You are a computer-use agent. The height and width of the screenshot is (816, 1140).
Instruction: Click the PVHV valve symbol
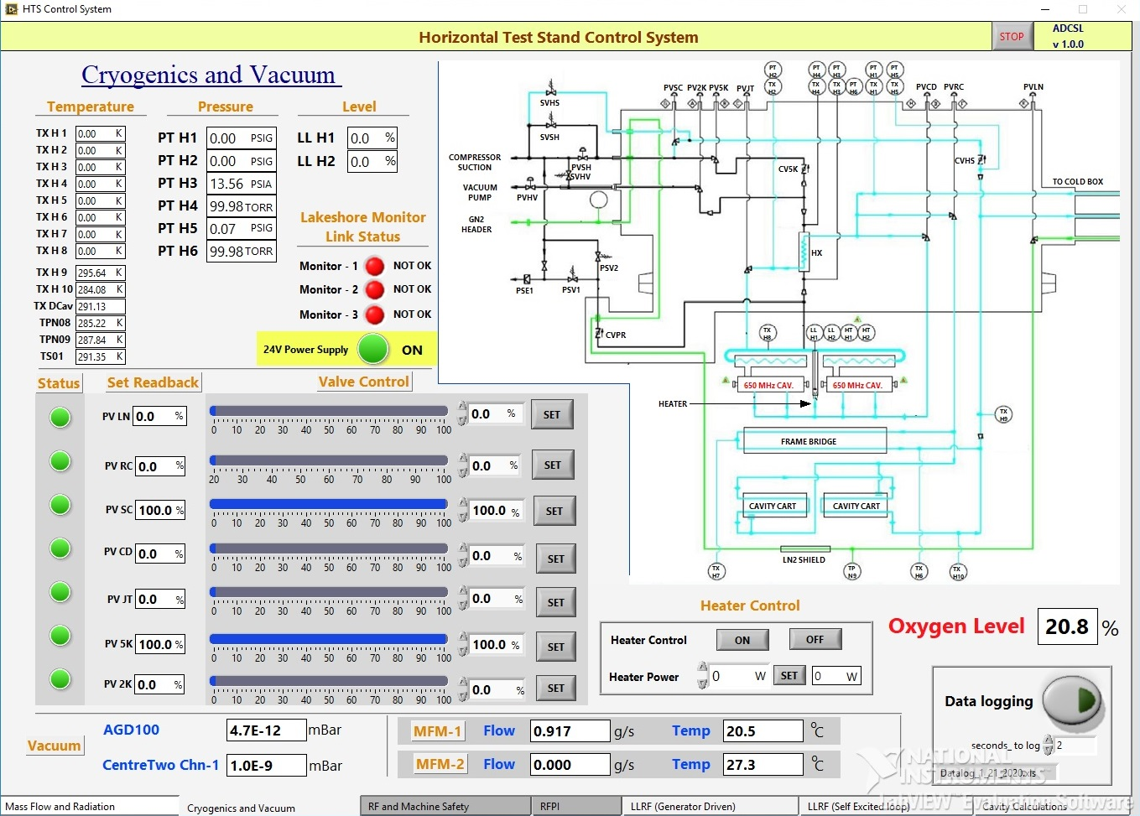[x=529, y=185]
